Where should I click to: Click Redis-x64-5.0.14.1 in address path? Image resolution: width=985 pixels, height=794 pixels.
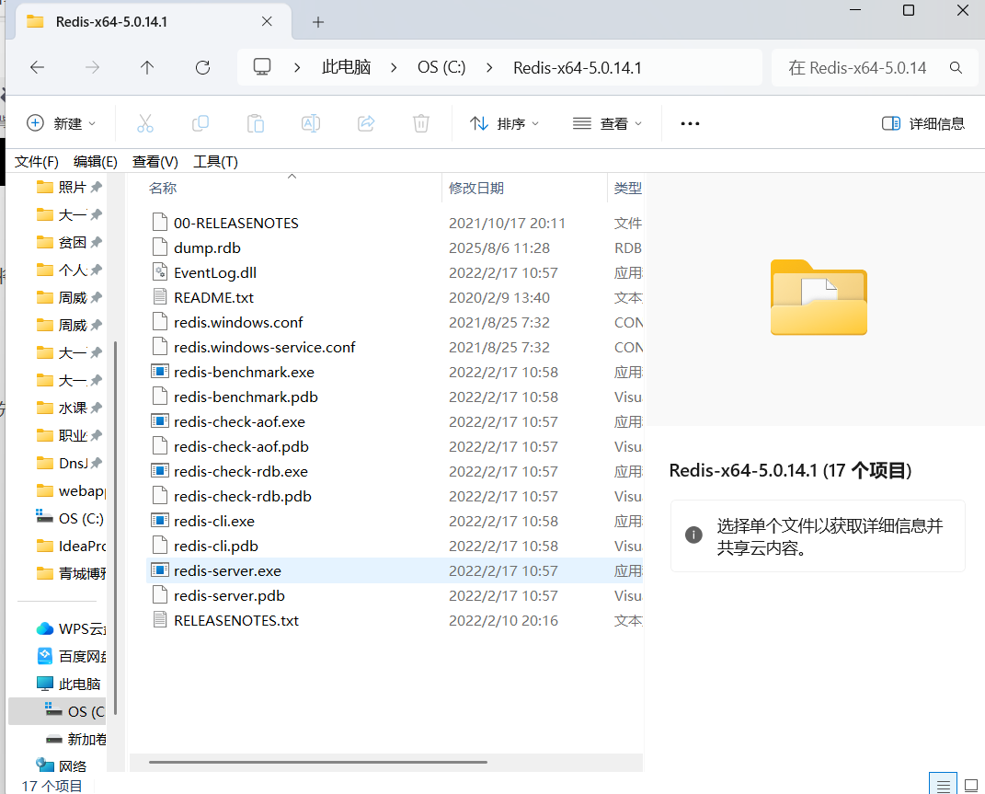[x=578, y=67]
